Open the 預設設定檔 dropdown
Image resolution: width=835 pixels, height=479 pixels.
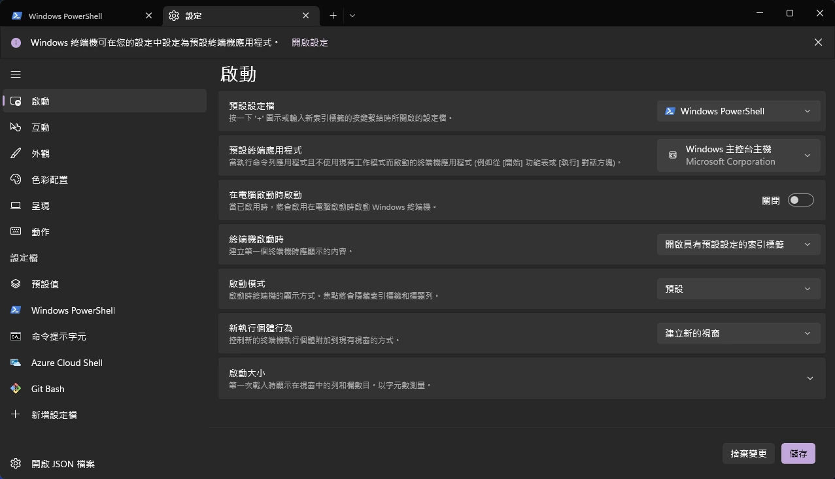click(x=738, y=111)
